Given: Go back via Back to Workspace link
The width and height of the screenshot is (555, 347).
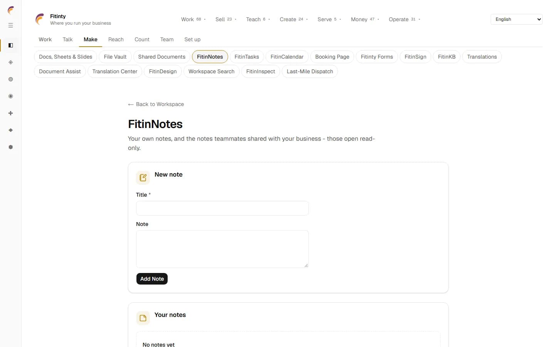Looking at the screenshot, I should click(156, 104).
